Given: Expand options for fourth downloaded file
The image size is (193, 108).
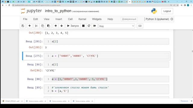Looking at the screenshot, I should 92,101.
